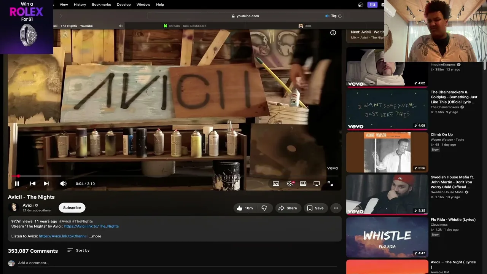
Task: Open the AirPlay casting option
Action: [x=317, y=183]
